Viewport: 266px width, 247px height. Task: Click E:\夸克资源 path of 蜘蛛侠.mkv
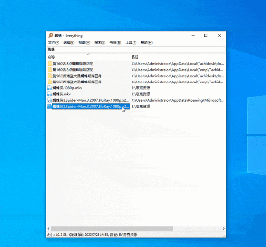[141, 94]
